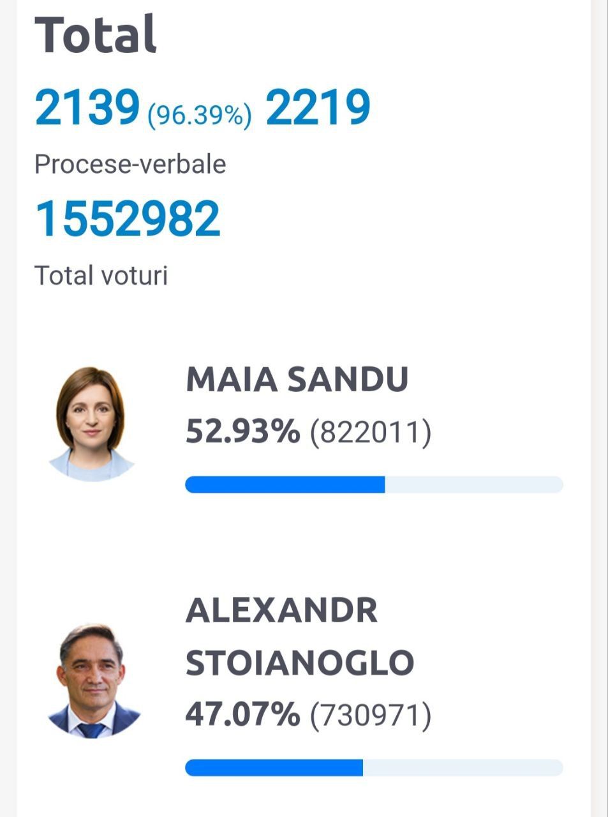Image resolution: width=608 pixels, height=817 pixels.
Task: Click Maia Sandu's blue progress bar
Action: tap(285, 484)
